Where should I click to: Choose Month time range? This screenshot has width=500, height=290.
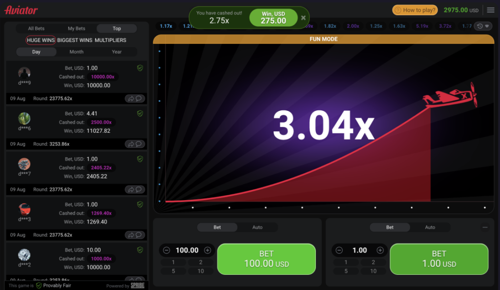point(77,52)
